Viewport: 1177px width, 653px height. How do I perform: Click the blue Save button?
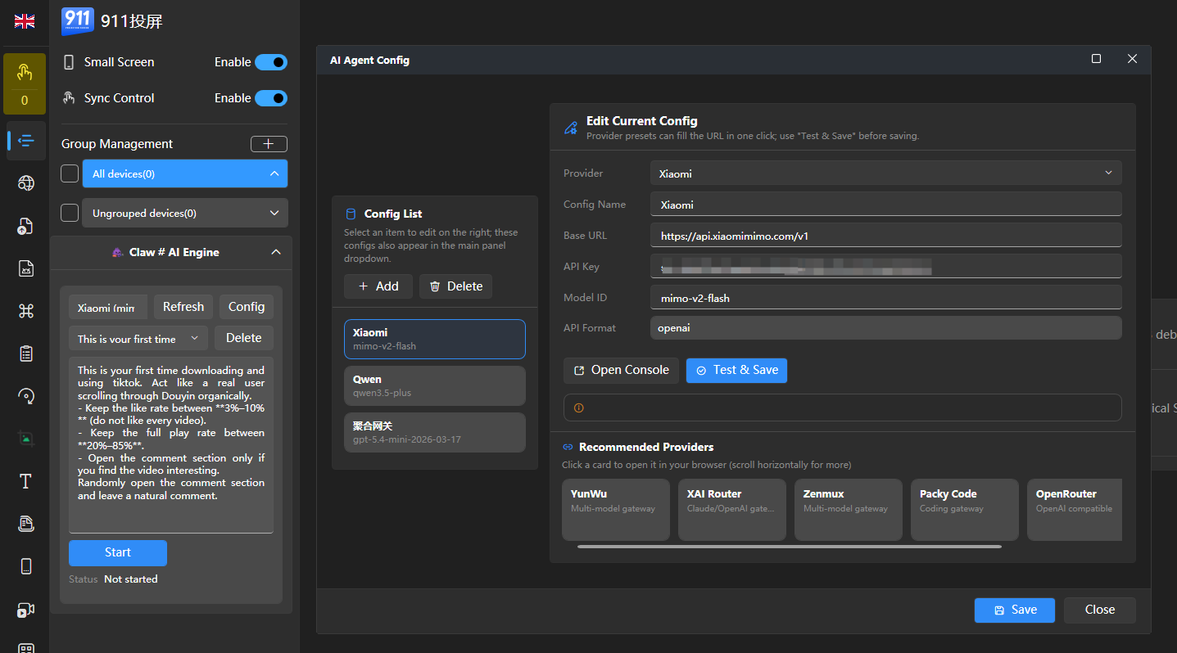tap(1015, 610)
